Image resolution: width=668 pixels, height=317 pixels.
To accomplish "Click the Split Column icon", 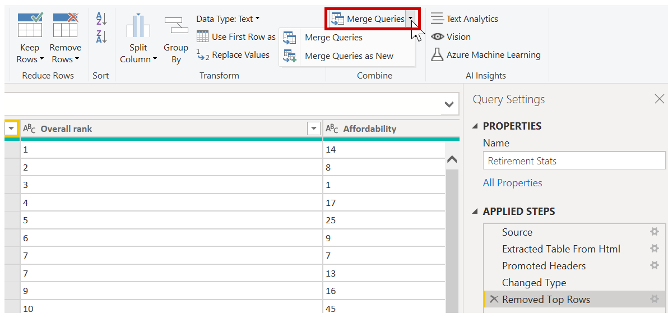I will 138,26.
